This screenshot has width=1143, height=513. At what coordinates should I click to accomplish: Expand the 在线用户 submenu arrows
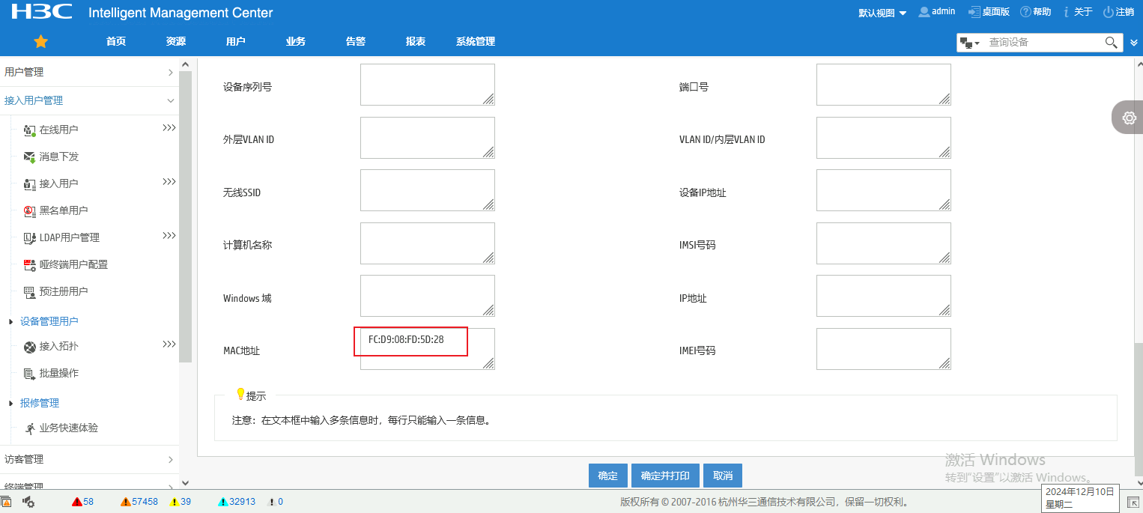(x=169, y=128)
